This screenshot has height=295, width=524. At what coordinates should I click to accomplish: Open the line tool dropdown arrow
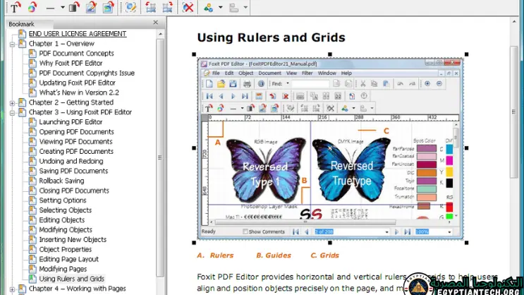pos(63,7)
